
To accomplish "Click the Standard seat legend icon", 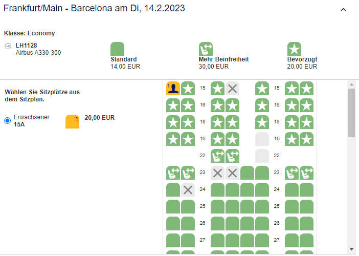I will click(117, 49).
